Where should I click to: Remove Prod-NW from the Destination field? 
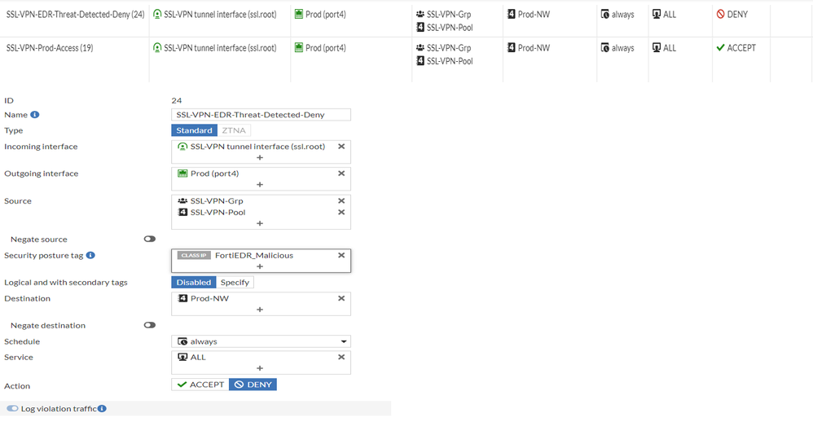click(341, 298)
